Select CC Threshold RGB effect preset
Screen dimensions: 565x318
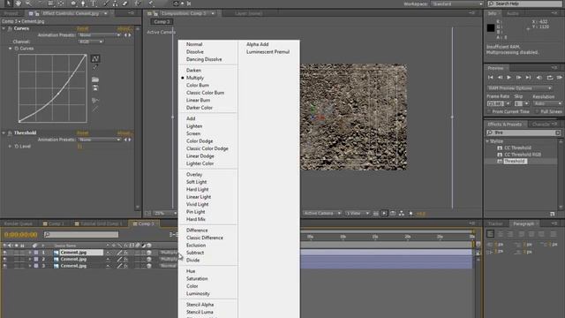pos(523,155)
